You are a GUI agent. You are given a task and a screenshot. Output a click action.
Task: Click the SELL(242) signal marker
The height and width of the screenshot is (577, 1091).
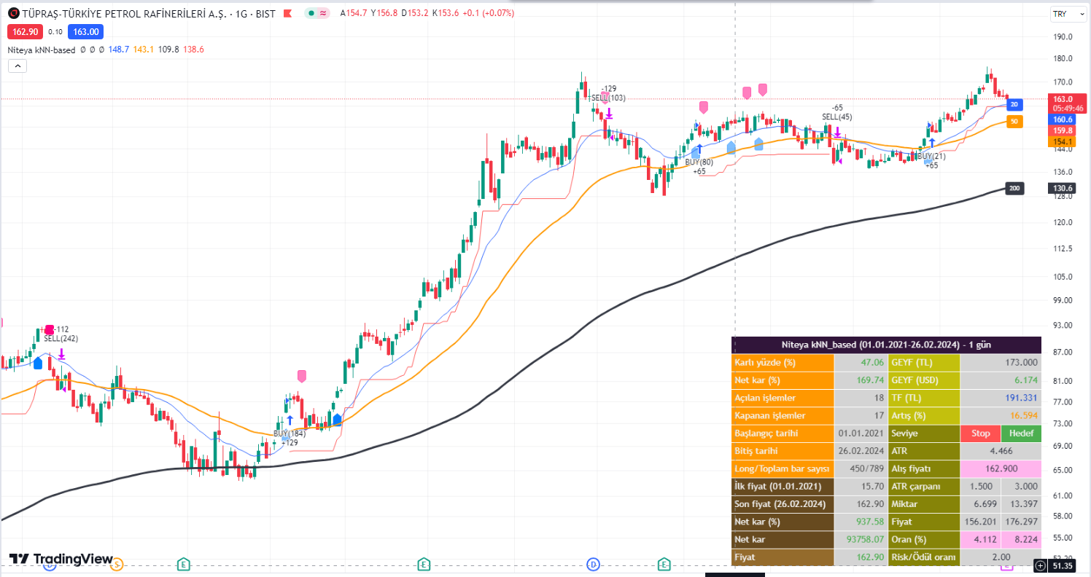[x=61, y=338]
